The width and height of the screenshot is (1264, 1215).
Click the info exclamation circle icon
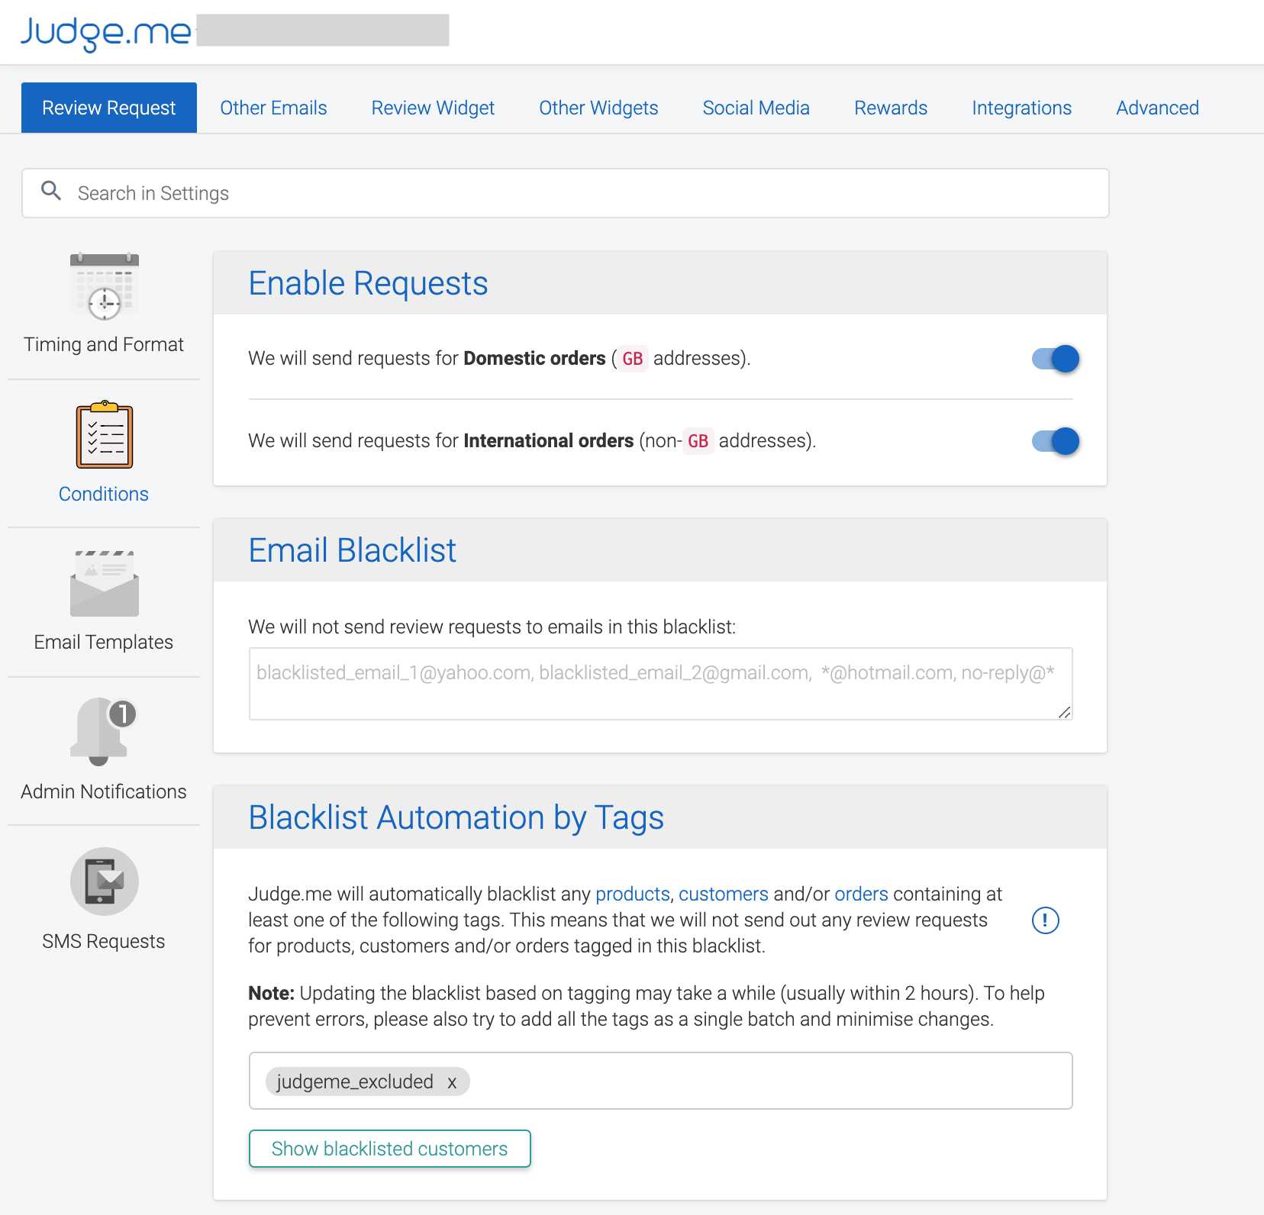click(x=1045, y=920)
